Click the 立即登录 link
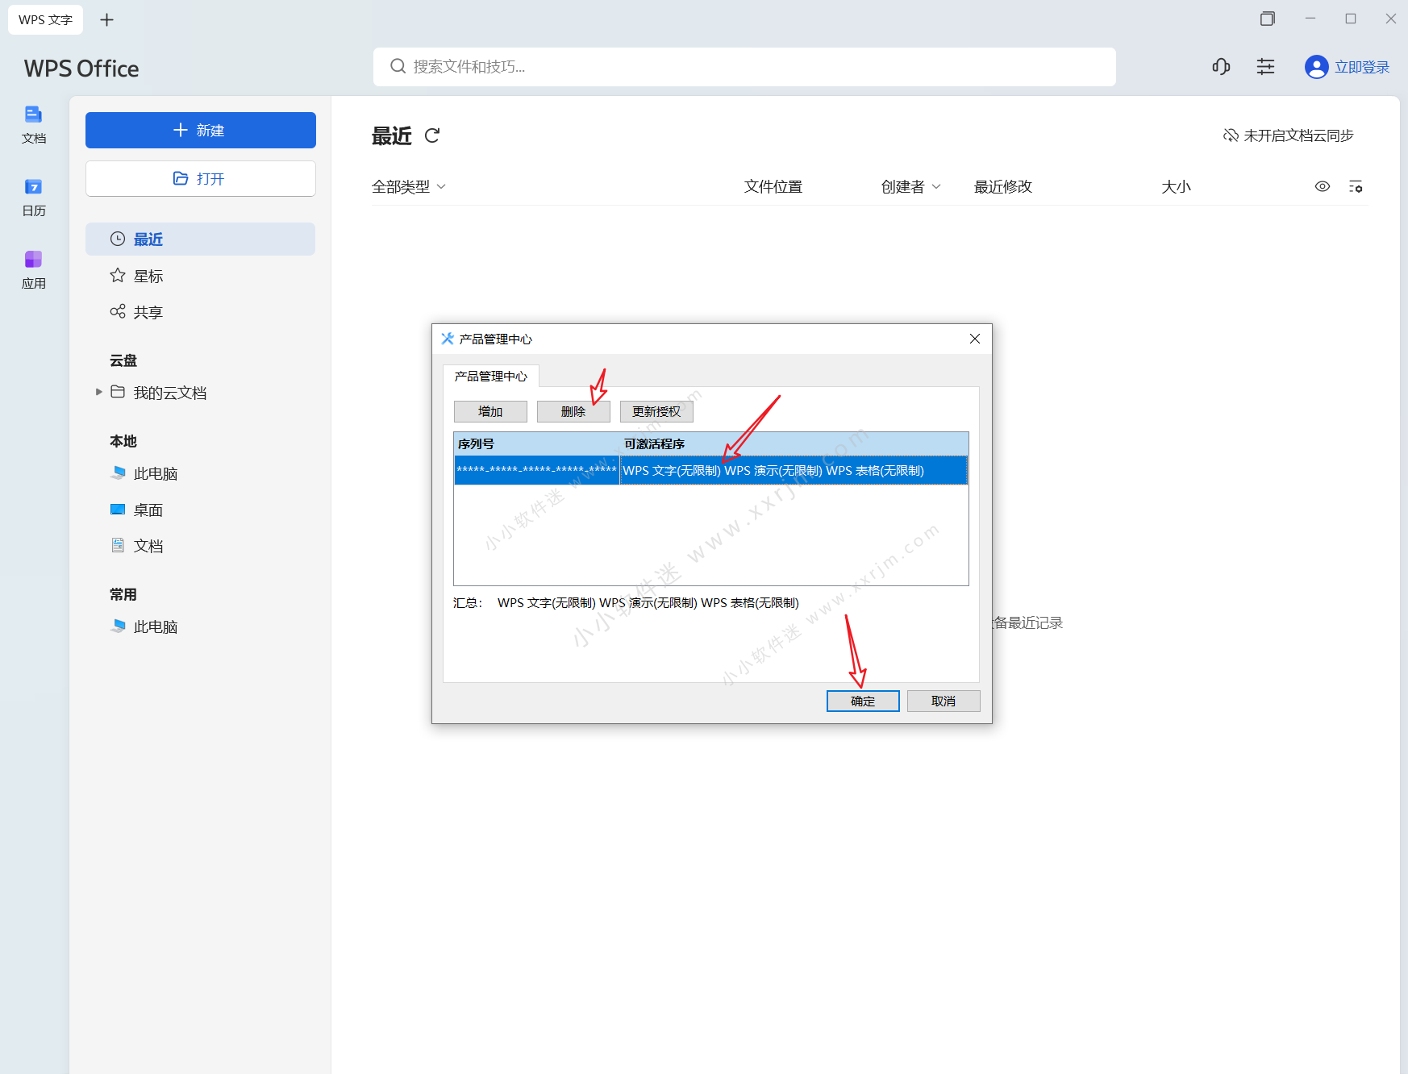This screenshot has height=1074, width=1408. (x=1362, y=67)
